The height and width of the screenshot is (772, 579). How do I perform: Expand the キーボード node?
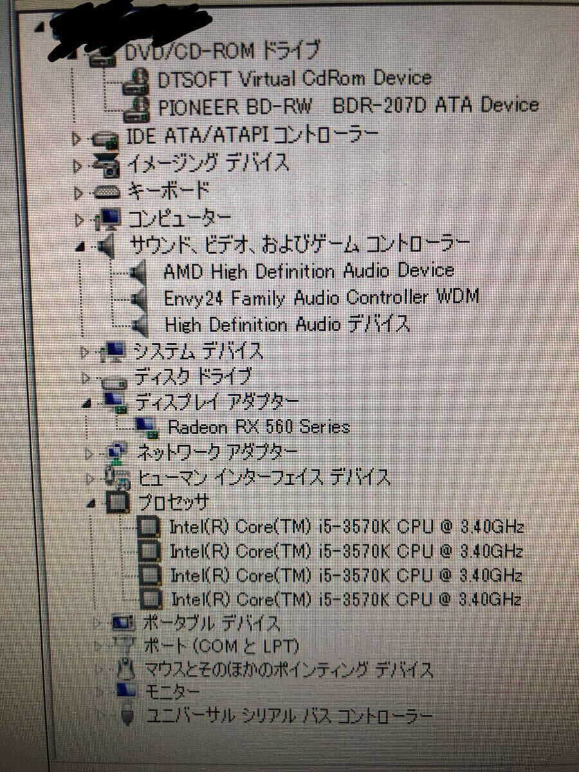[79, 193]
